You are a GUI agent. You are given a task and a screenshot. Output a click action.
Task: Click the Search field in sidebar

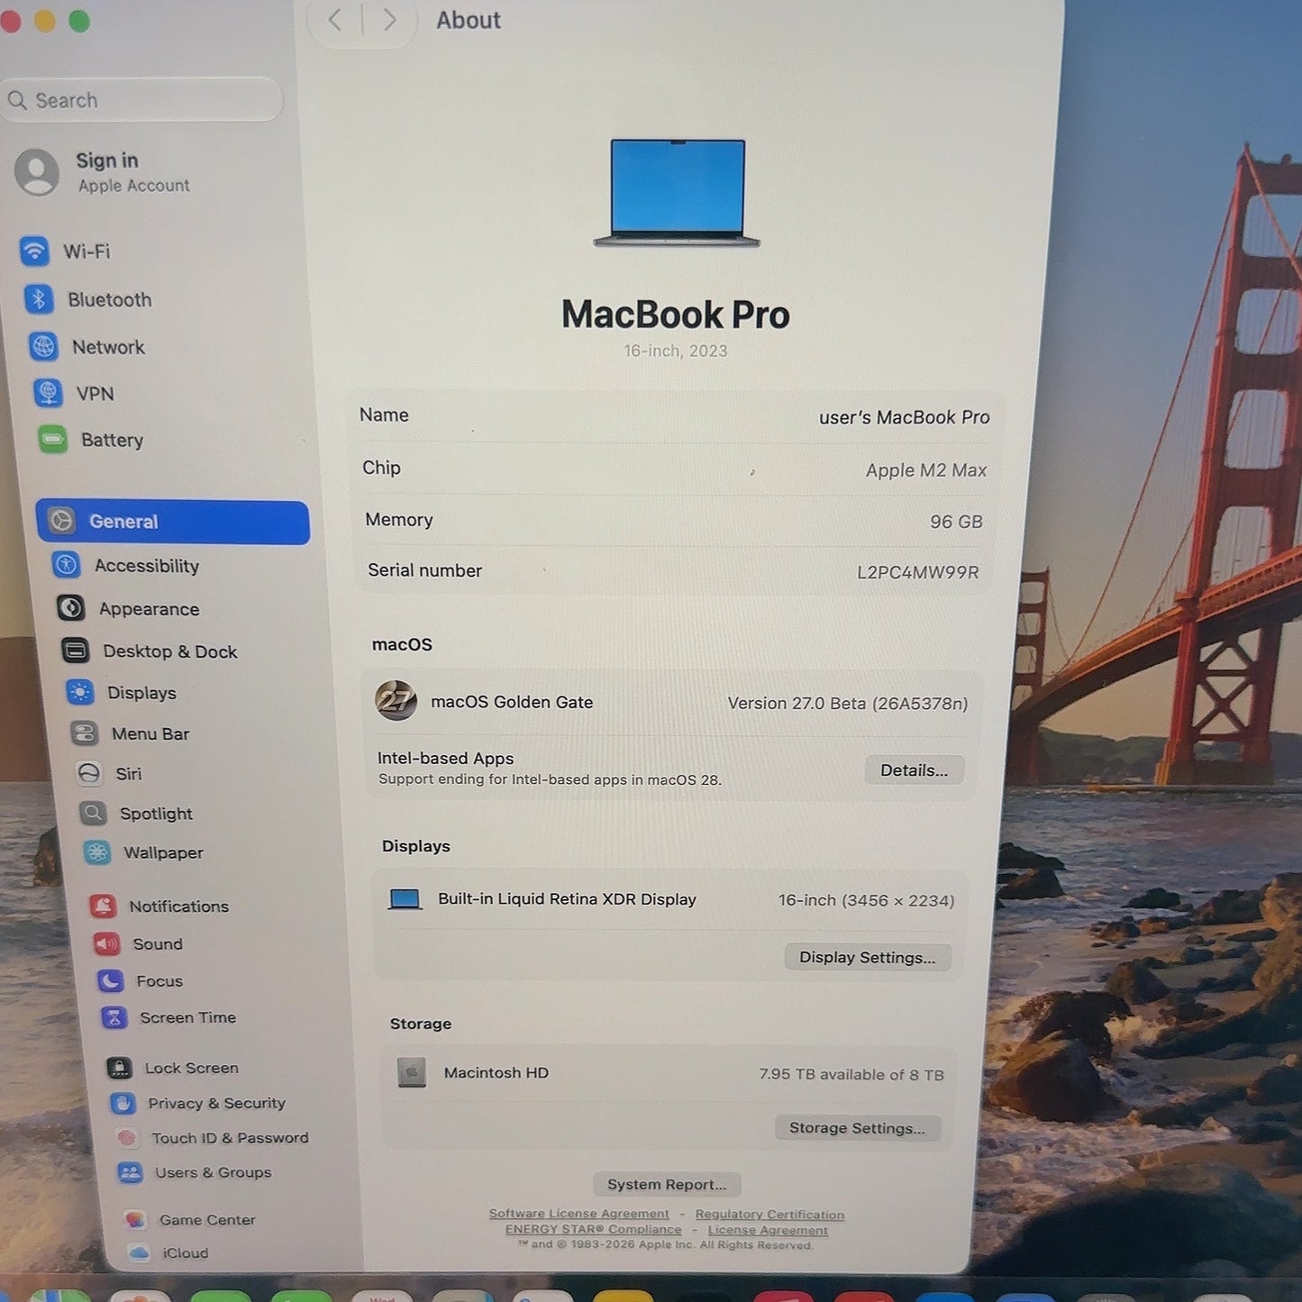(143, 100)
